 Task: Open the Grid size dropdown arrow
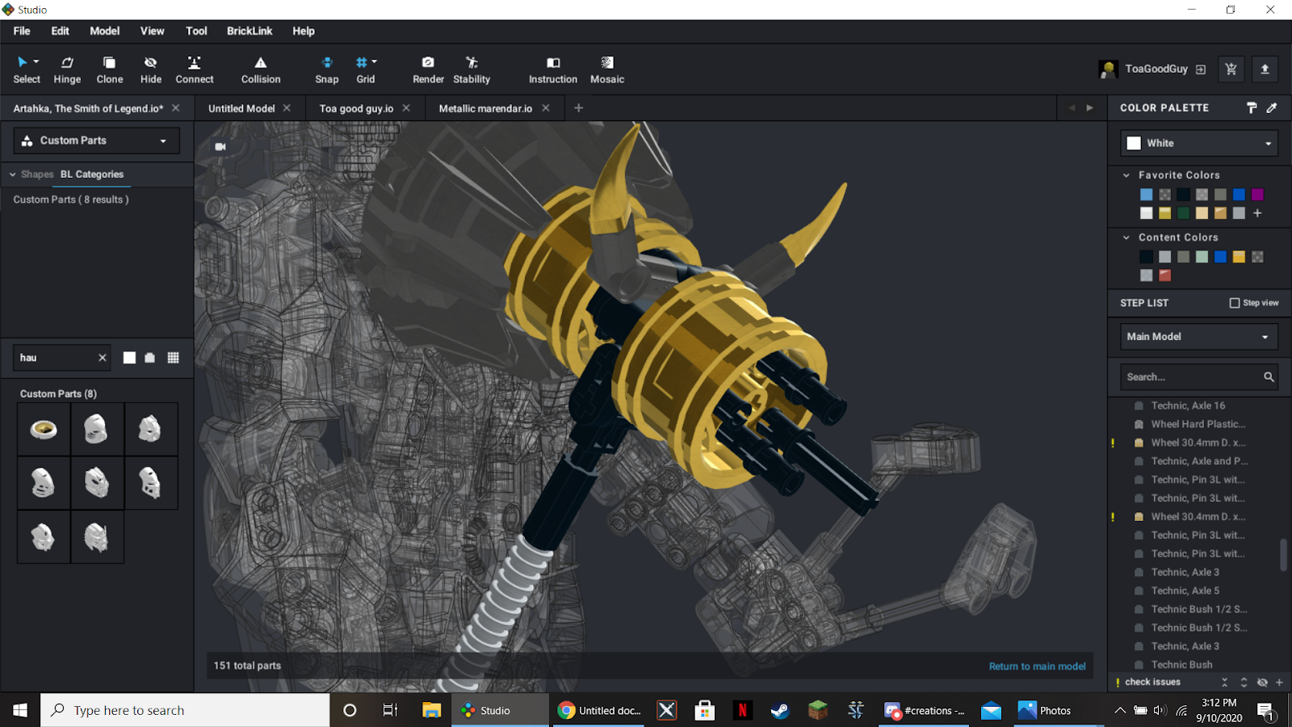(x=375, y=62)
